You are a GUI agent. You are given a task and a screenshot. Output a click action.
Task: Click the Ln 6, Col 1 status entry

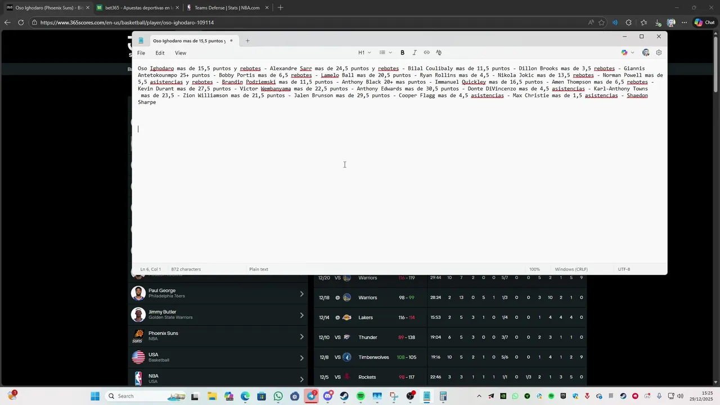[x=151, y=269]
